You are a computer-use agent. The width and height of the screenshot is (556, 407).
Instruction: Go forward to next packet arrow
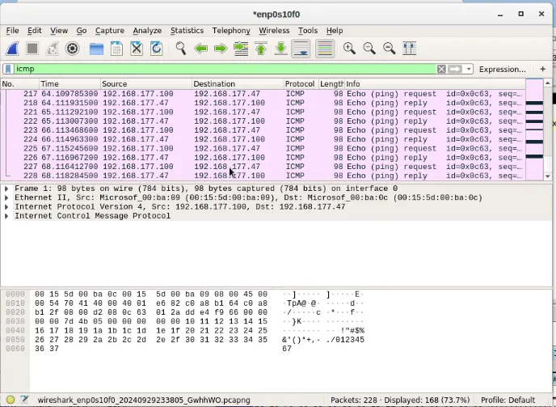tap(221, 49)
